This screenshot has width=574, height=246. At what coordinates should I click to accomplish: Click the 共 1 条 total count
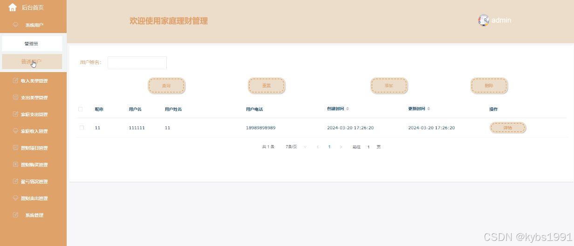coord(268,146)
